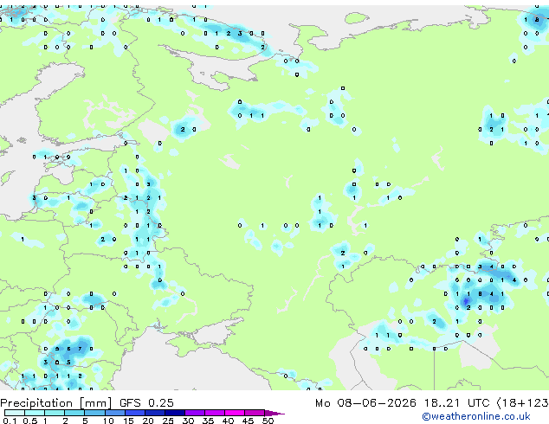
Task: Click the '0.5' legend scale value
Action: tap(30, 421)
